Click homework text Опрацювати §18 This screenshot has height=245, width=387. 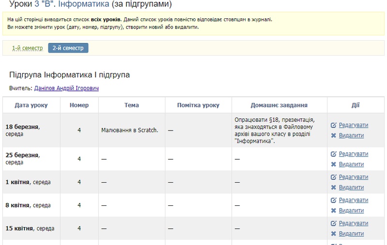274,130
